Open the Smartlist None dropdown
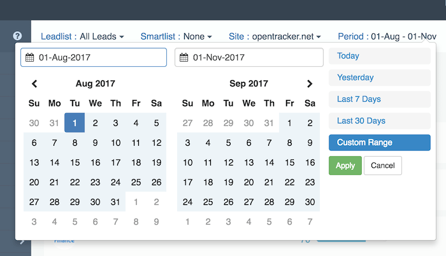Screen dimensions: 446x256 176,36
